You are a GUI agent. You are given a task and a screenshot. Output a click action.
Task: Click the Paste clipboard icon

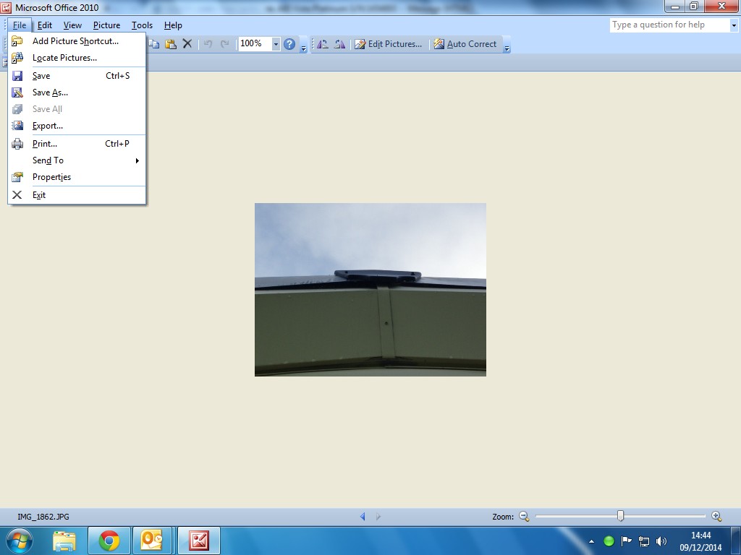pyautogui.click(x=171, y=44)
